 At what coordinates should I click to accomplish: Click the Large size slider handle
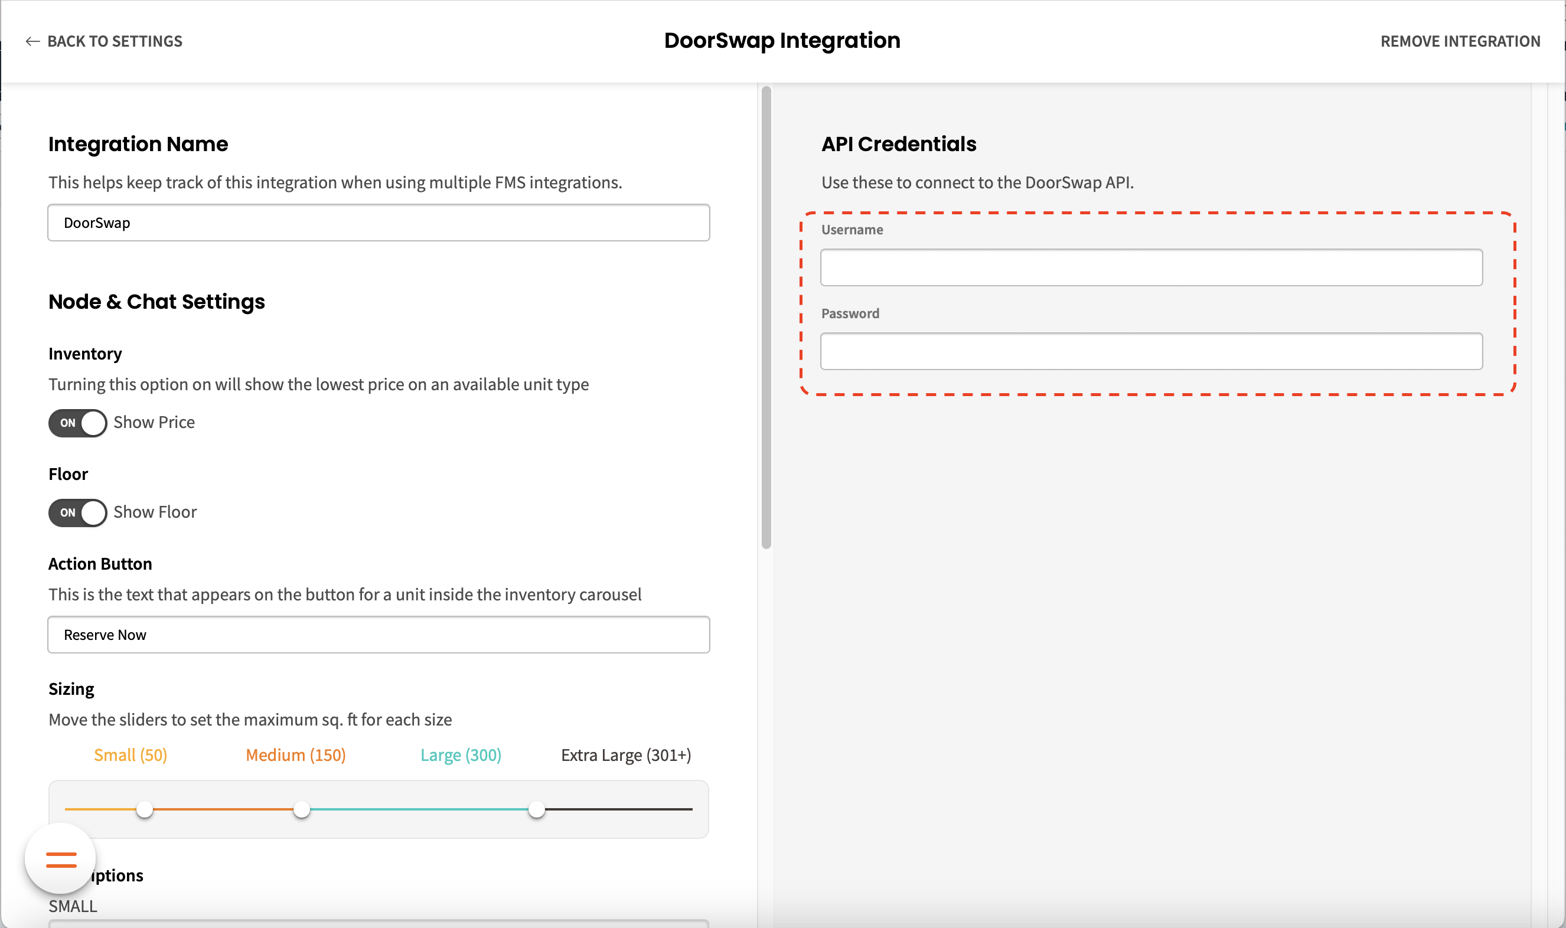pyautogui.click(x=537, y=810)
